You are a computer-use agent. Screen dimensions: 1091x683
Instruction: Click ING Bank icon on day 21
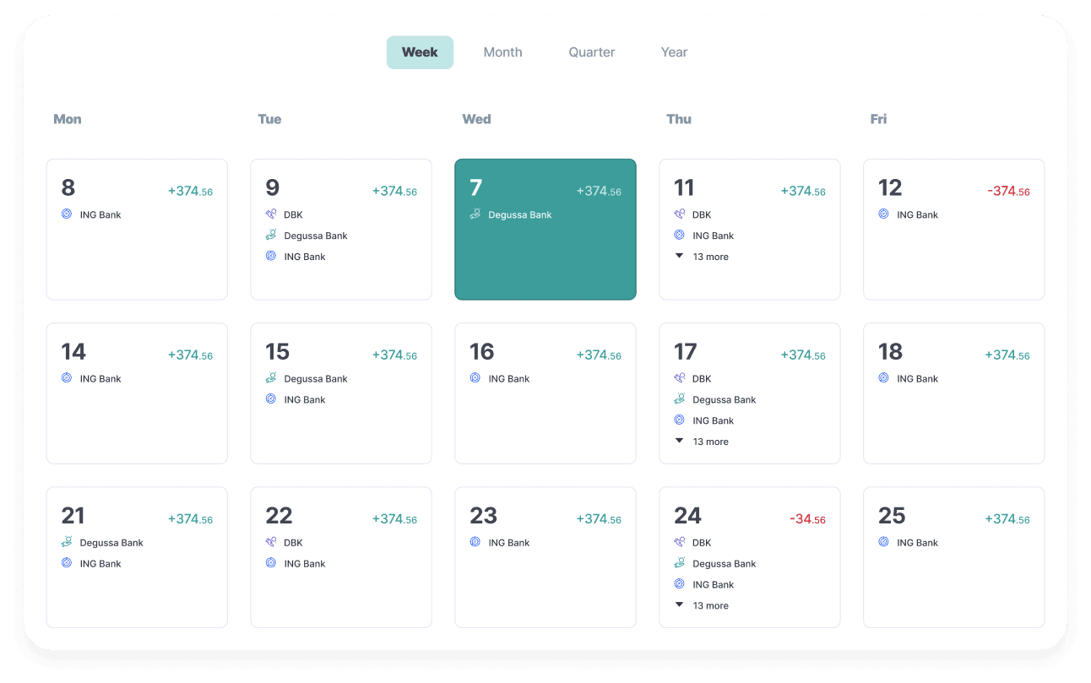point(67,563)
